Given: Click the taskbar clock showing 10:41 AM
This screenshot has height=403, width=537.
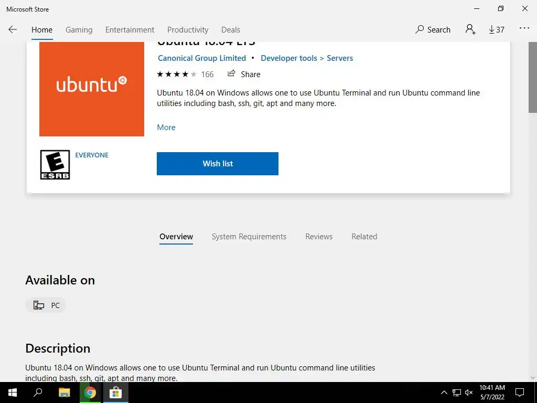Looking at the screenshot, I should pos(492,393).
